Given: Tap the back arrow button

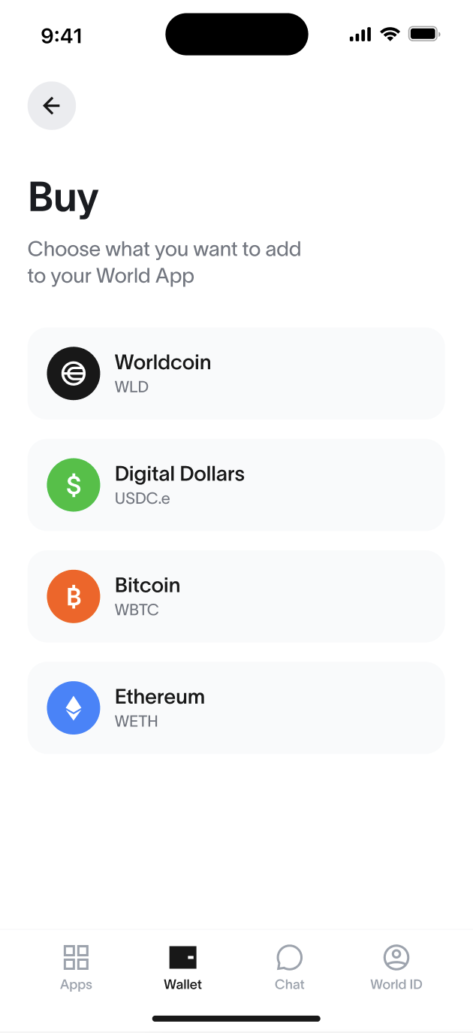Looking at the screenshot, I should click(52, 106).
